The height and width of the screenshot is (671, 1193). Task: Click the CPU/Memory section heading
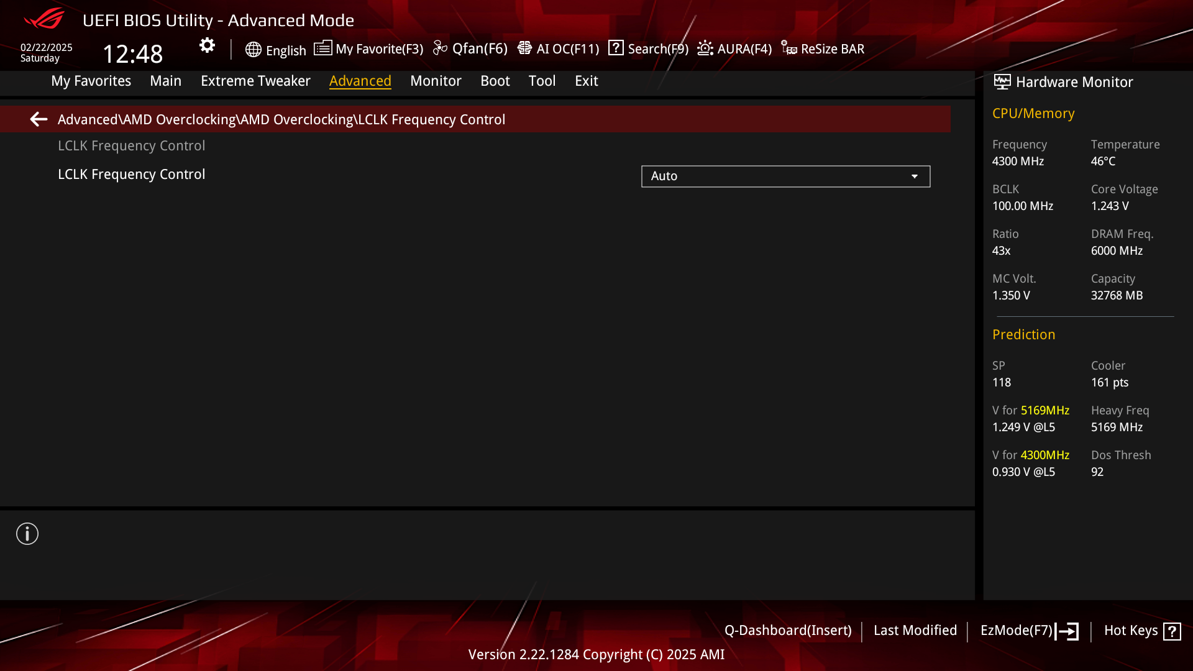[x=1033, y=114]
